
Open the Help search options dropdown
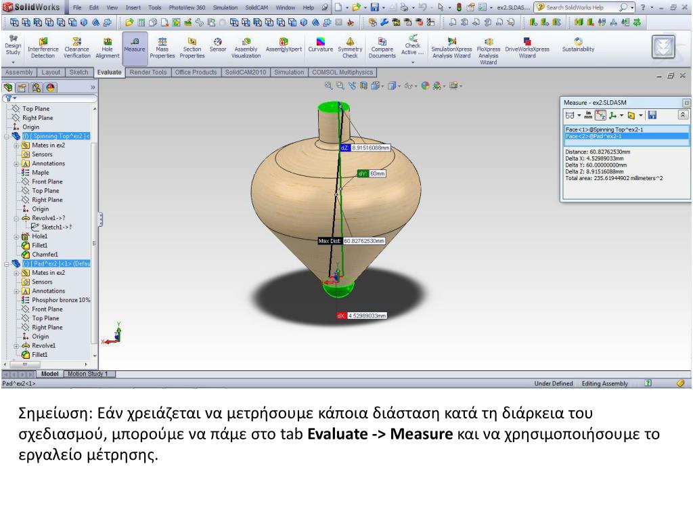(x=633, y=7)
